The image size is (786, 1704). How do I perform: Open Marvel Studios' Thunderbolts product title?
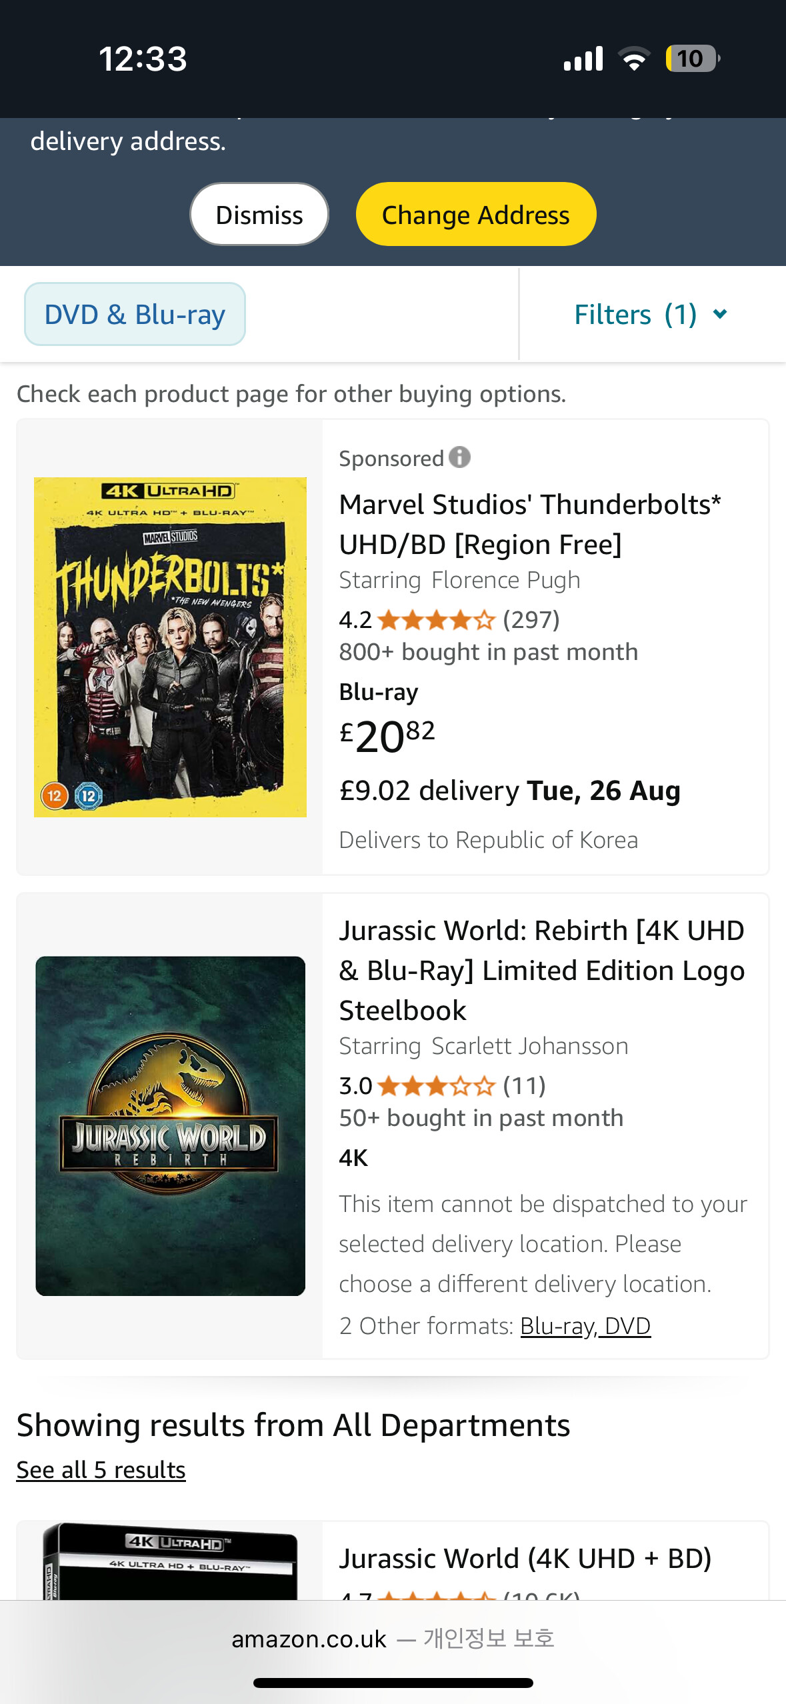[530, 524]
